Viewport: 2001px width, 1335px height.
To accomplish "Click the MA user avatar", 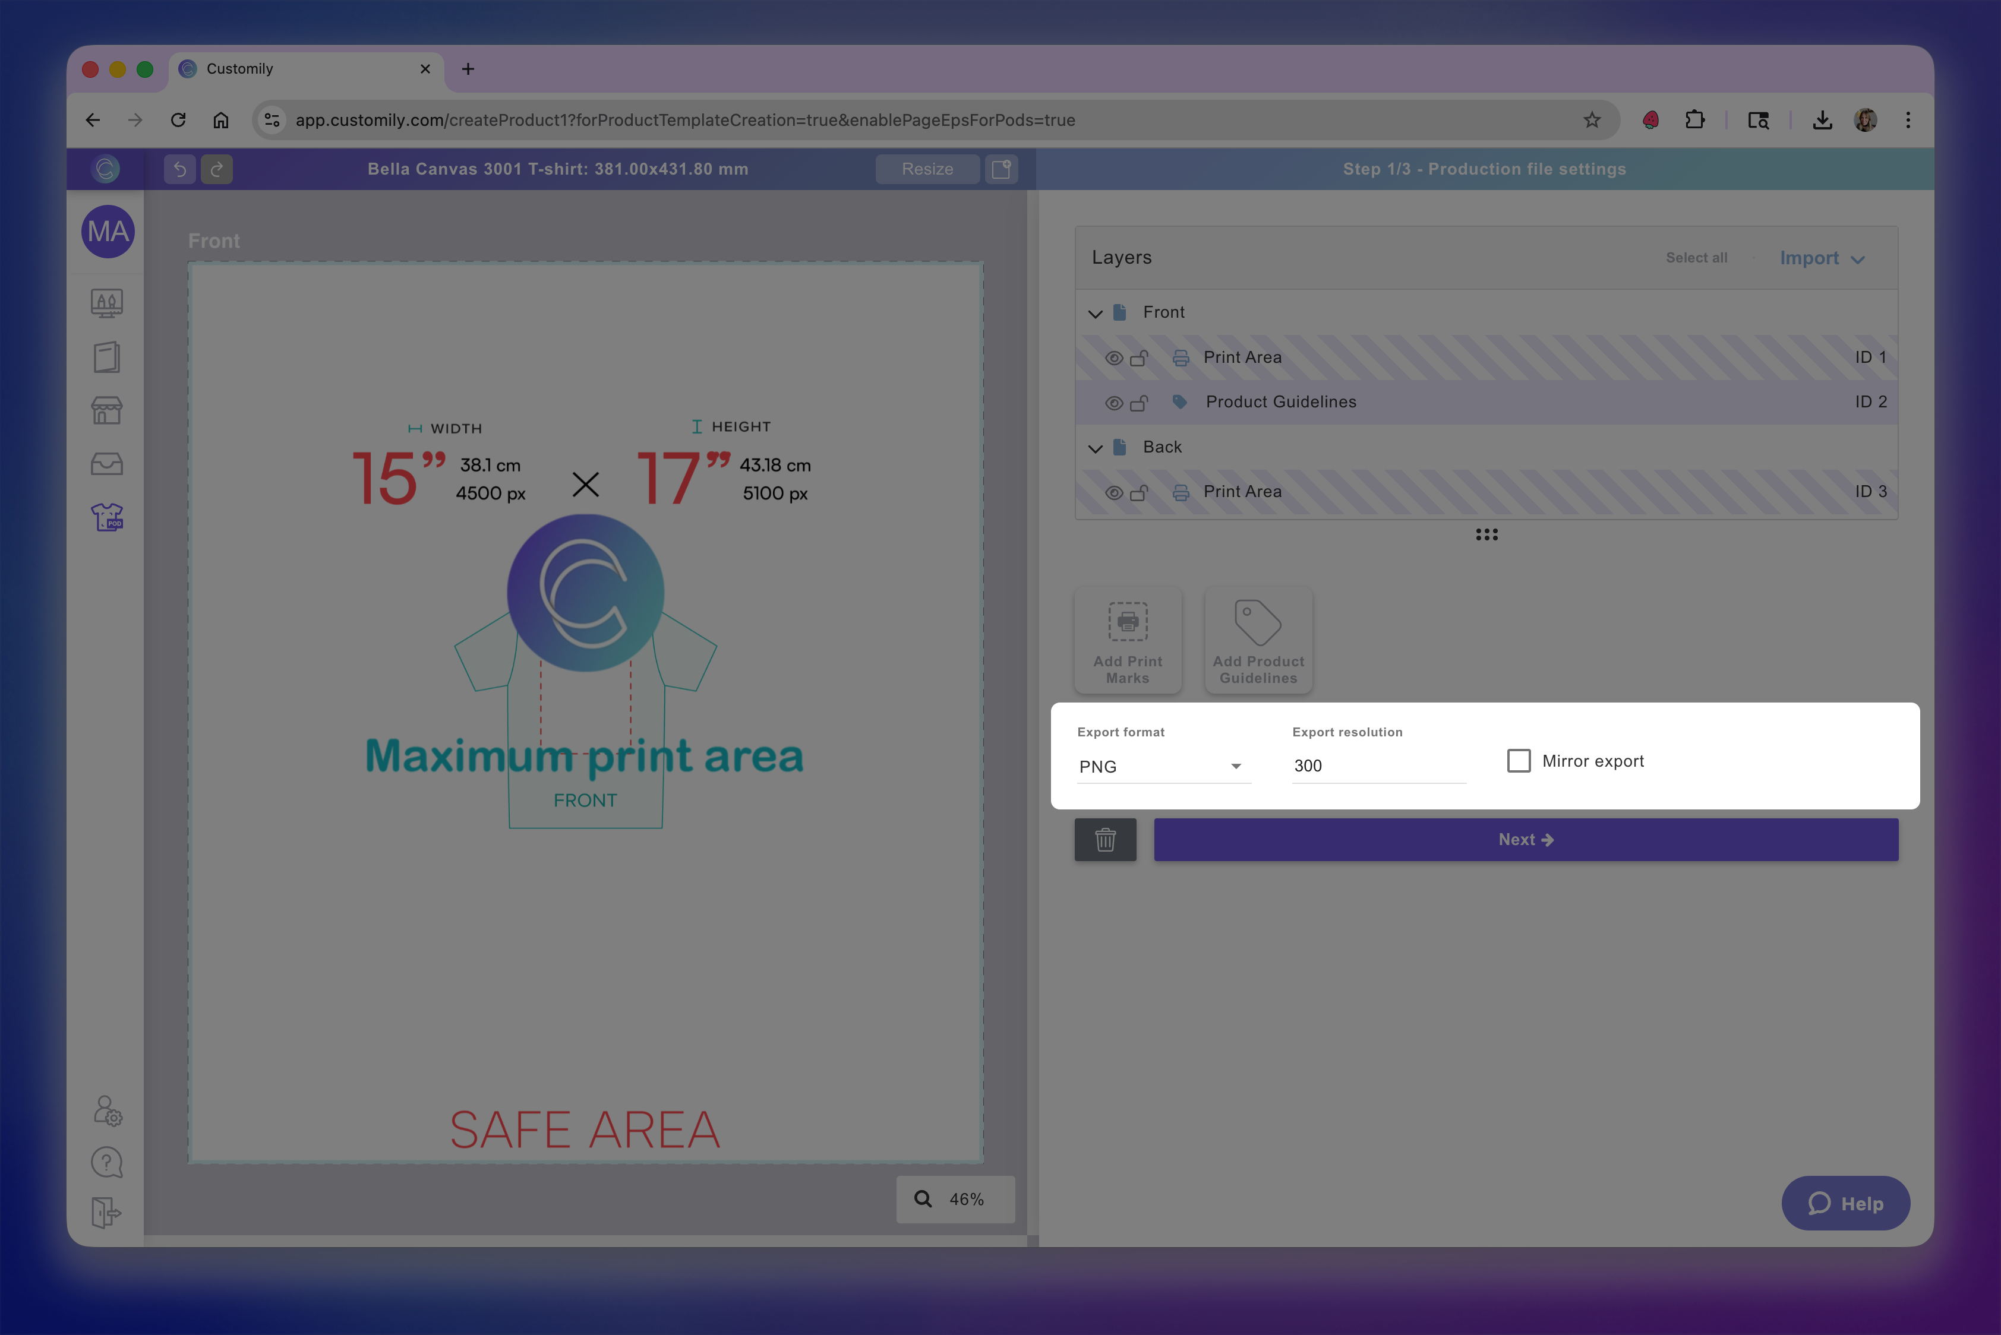I will [108, 232].
